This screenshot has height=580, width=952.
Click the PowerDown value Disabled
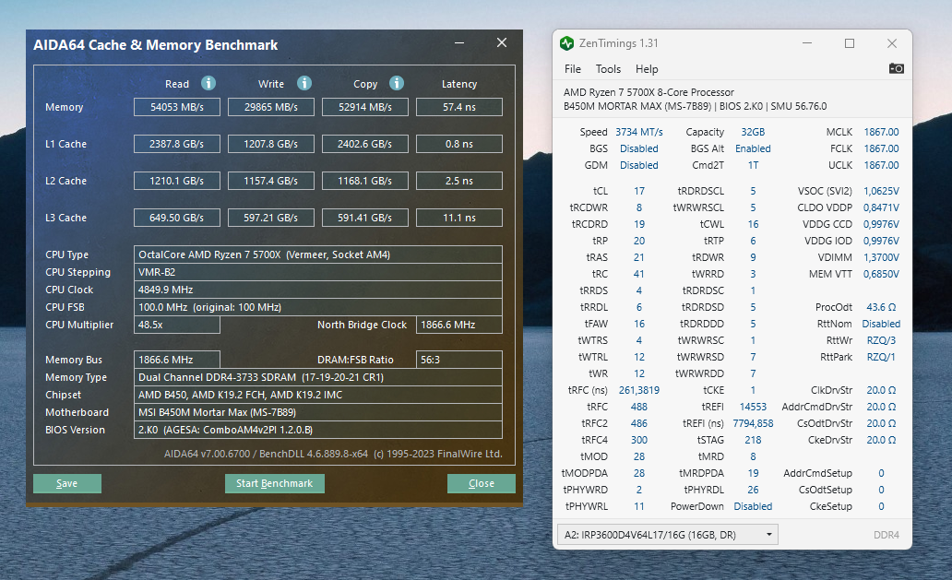[x=753, y=506]
